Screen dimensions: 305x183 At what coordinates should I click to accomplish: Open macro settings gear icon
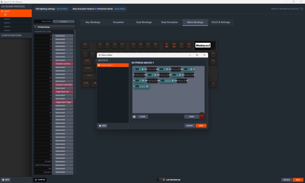coord(134,117)
